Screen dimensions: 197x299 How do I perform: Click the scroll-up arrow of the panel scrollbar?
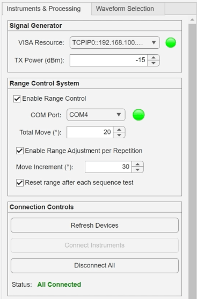[x=192, y=20]
